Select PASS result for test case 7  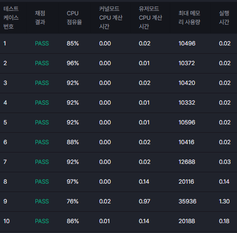(x=42, y=162)
